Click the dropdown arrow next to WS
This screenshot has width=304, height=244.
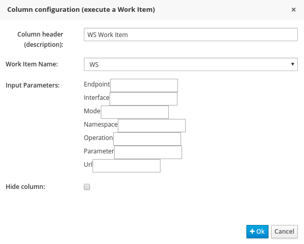(x=293, y=64)
